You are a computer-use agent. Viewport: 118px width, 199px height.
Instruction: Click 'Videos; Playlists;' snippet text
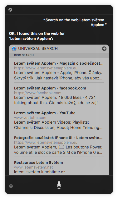73,122
